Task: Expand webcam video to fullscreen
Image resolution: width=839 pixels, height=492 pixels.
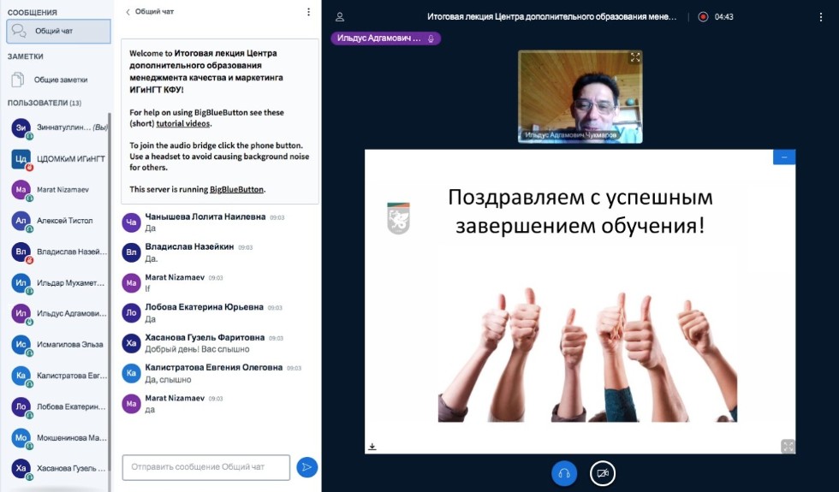Action: pos(635,57)
